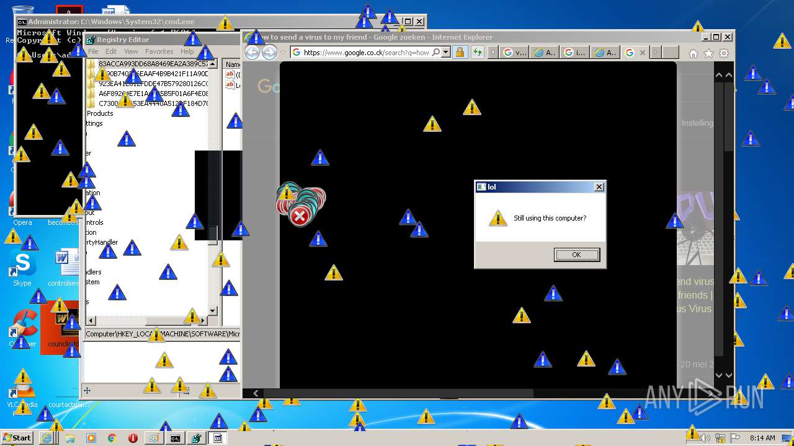This screenshot has height=446, width=794.
Task: Open the Recycle Bin on desktop
Action: (x=22, y=22)
